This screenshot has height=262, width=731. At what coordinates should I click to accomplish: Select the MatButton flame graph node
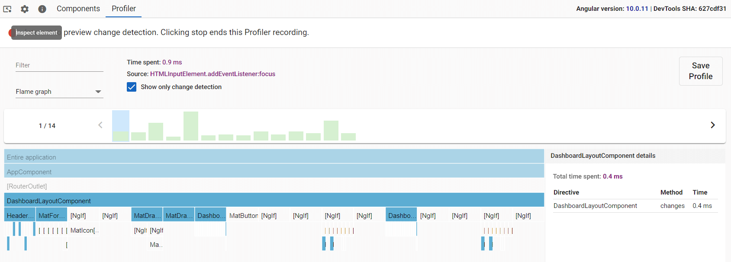point(243,216)
